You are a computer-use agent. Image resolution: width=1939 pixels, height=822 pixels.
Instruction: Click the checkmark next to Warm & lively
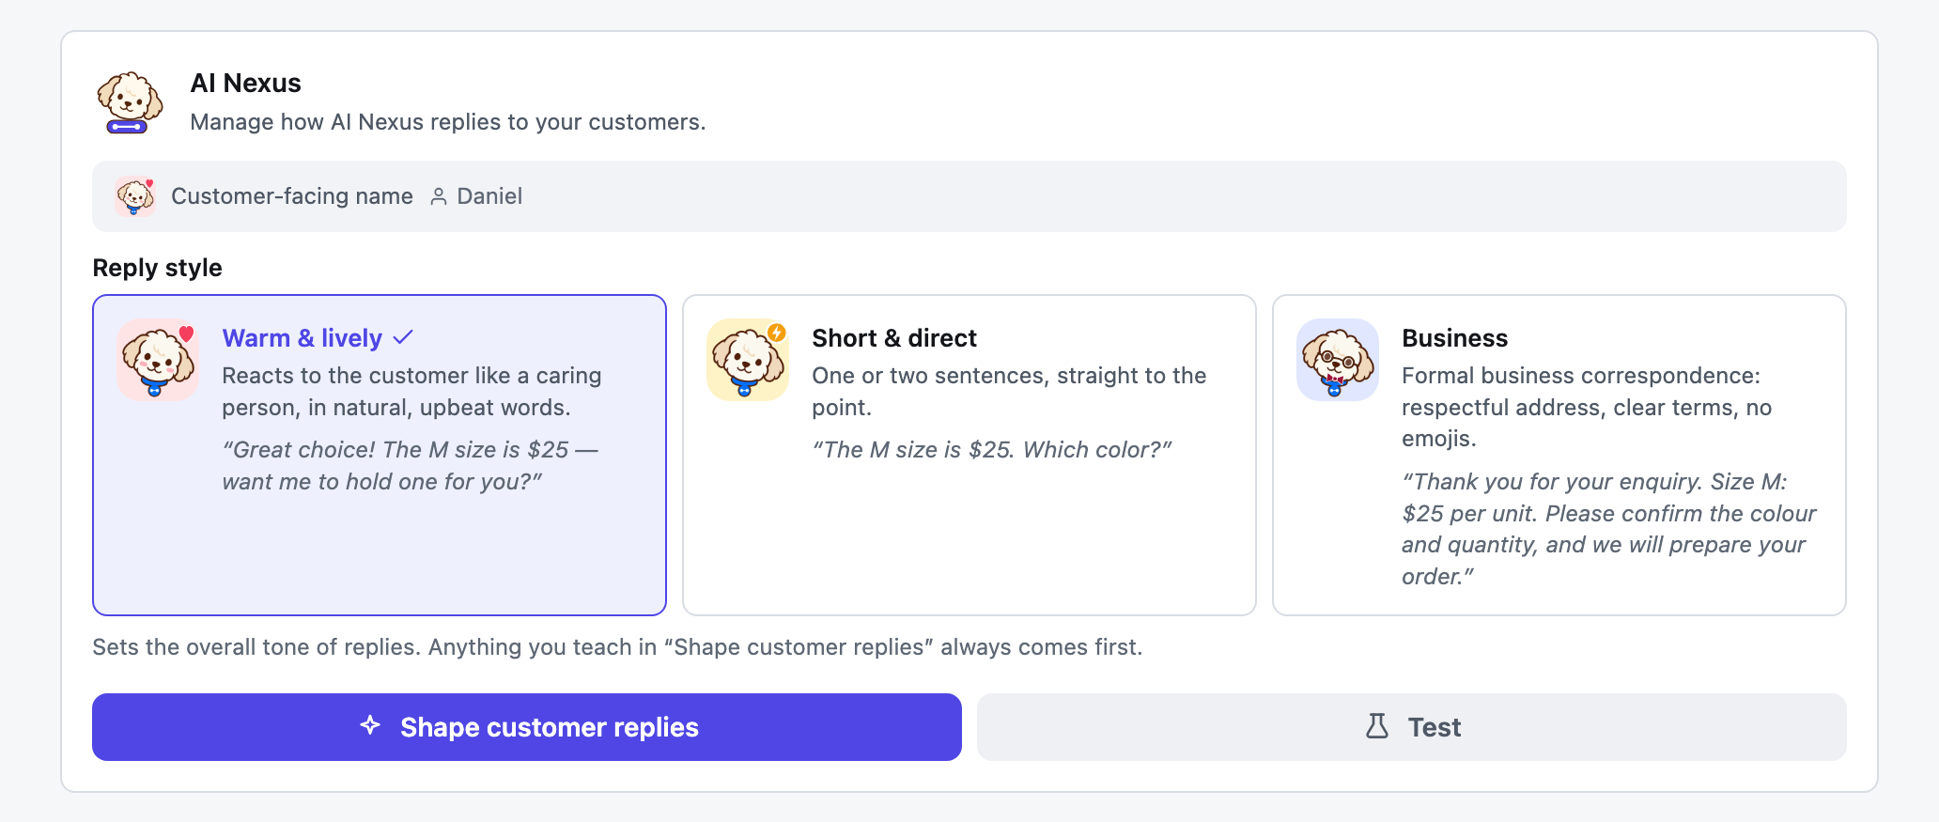point(403,337)
